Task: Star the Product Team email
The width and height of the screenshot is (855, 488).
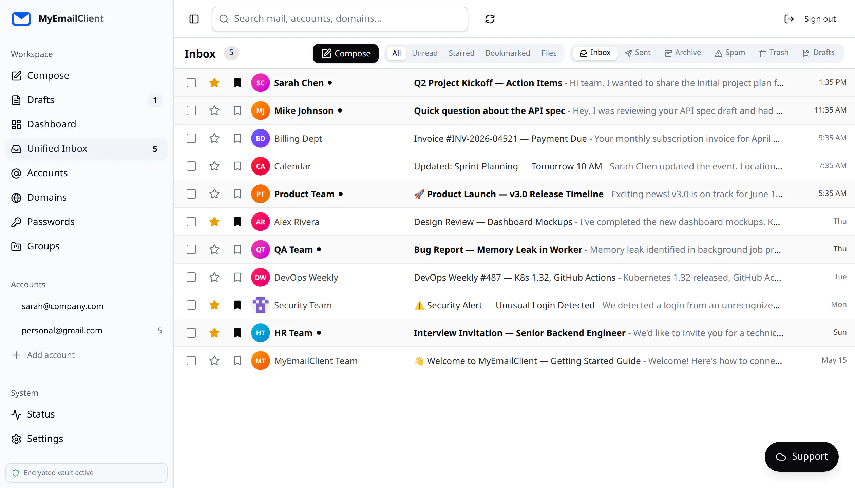Action: coord(214,194)
